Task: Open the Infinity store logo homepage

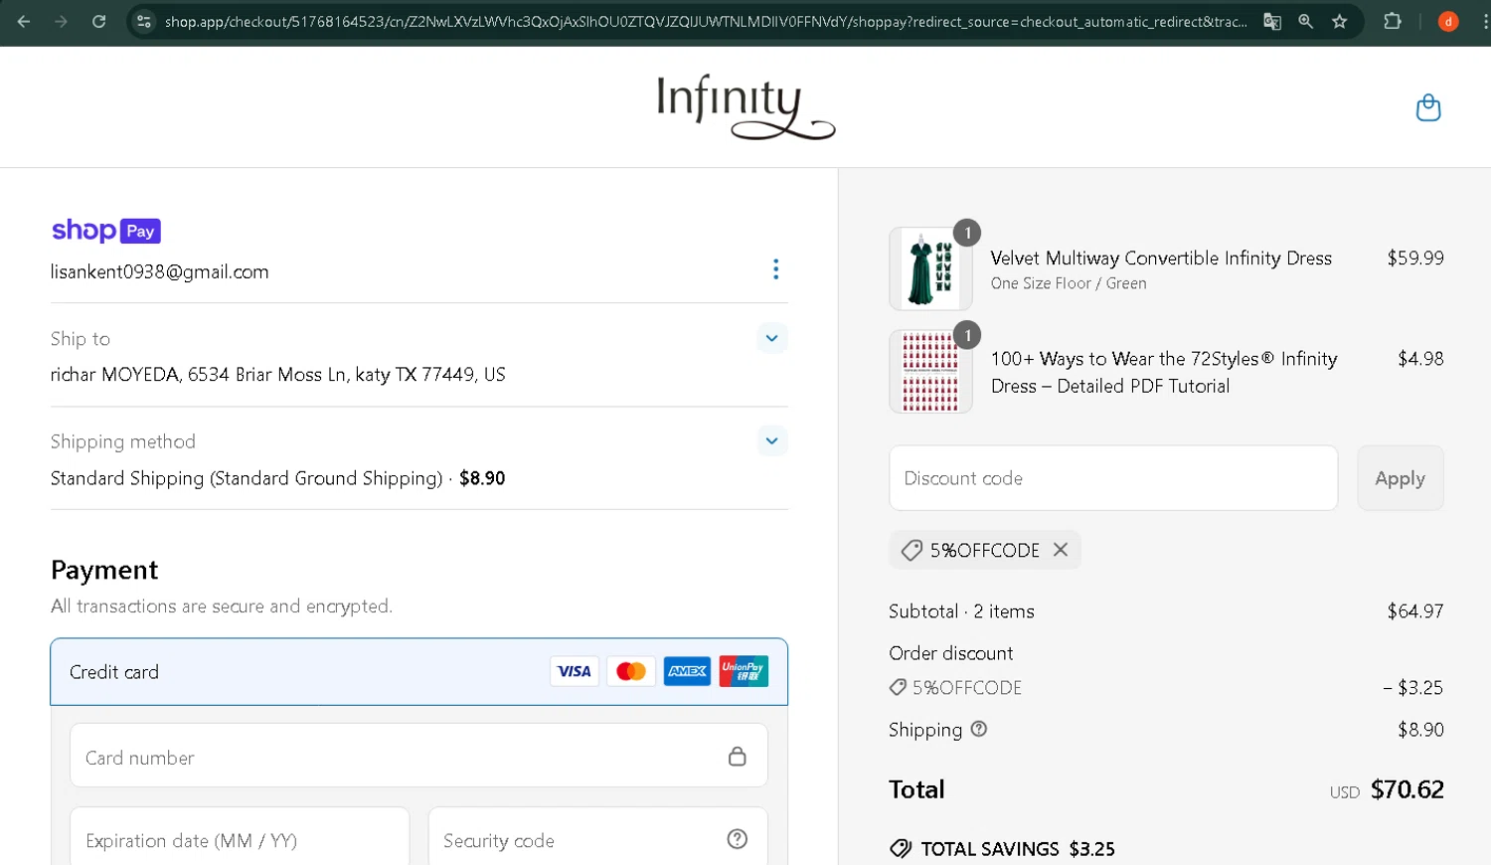Action: 745,106
